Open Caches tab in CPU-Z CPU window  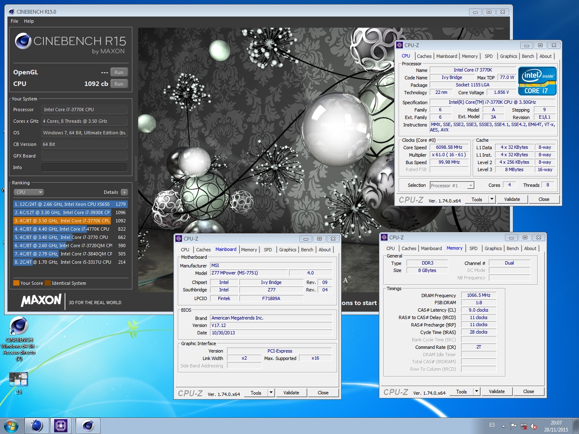(x=424, y=56)
